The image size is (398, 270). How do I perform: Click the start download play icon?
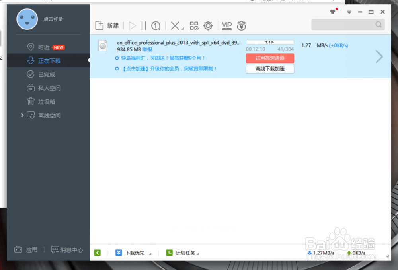132,25
